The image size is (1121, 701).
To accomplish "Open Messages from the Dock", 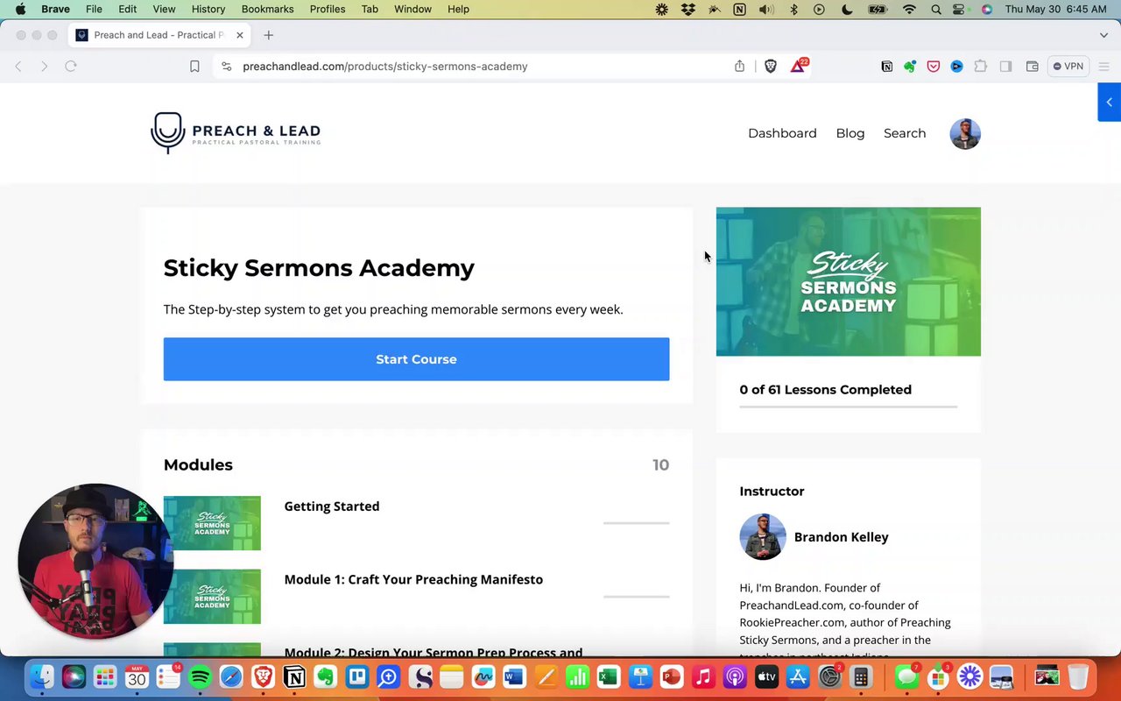I will [906, 677].
